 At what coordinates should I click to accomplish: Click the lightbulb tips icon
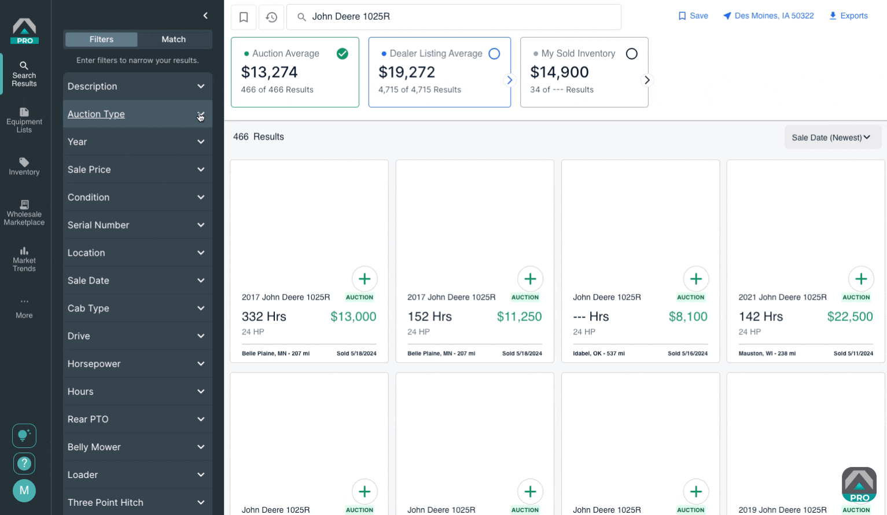[24, 436]
